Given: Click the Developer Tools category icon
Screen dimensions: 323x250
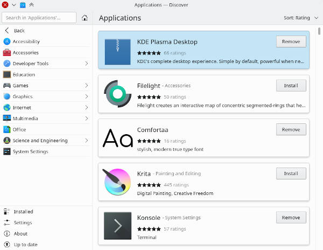Looking at the screenshot, I should pyautogui.click(x=7, y=64).
